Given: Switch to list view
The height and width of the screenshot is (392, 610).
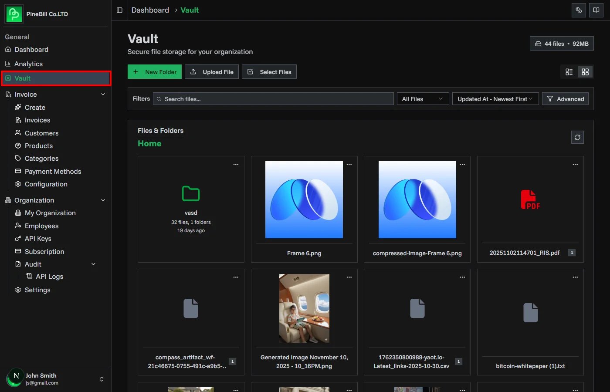Looking at the screenshot, I should [569, 71].
